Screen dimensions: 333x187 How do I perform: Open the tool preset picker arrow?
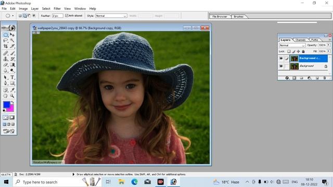point(12,16)
